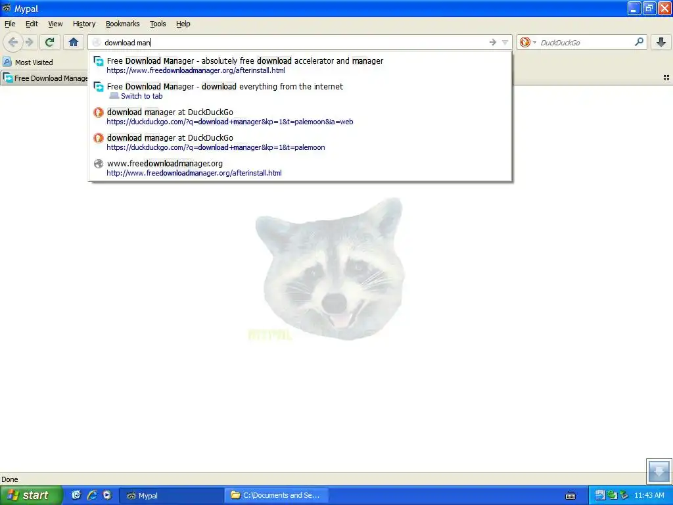Restore down the Mypal window

click(x=649, y=8)
